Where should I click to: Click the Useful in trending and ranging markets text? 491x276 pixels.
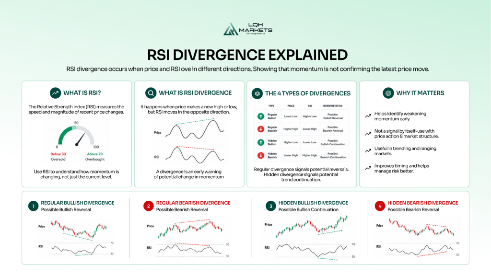pos(405,151)
